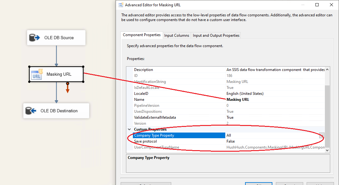This screenshot has height=185, width=339.
Task: Click the OLE DB Source database icon
Action: 34,38
